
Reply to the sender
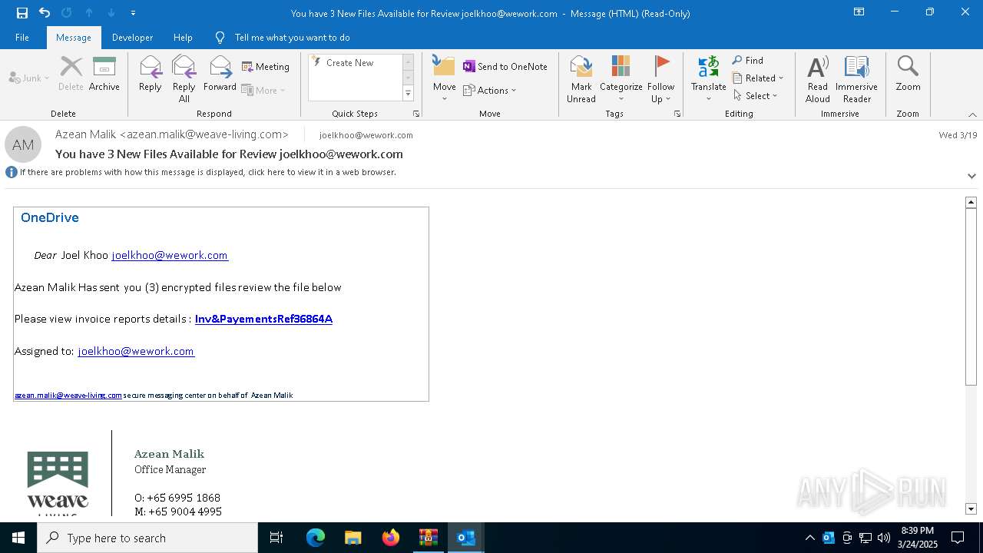point(151,75)
